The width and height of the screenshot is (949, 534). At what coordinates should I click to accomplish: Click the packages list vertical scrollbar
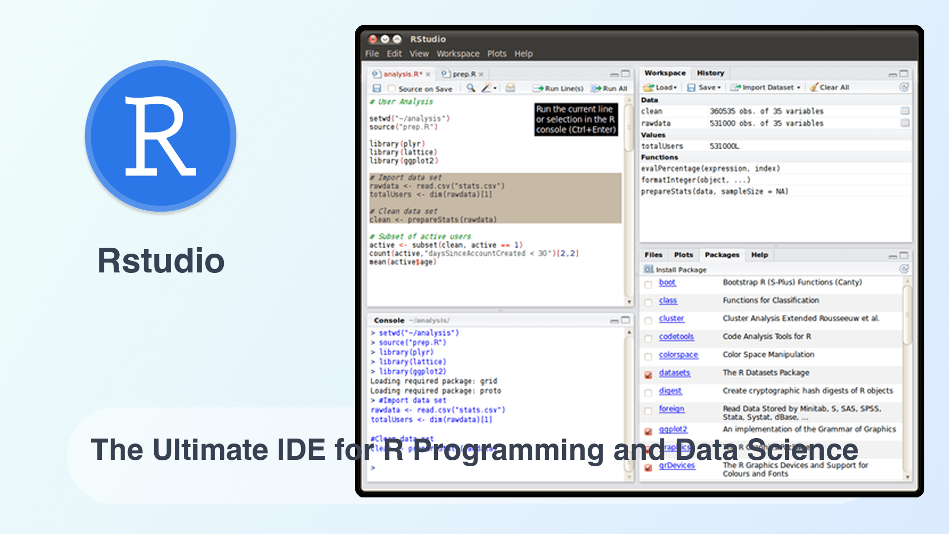coord(907,315)
